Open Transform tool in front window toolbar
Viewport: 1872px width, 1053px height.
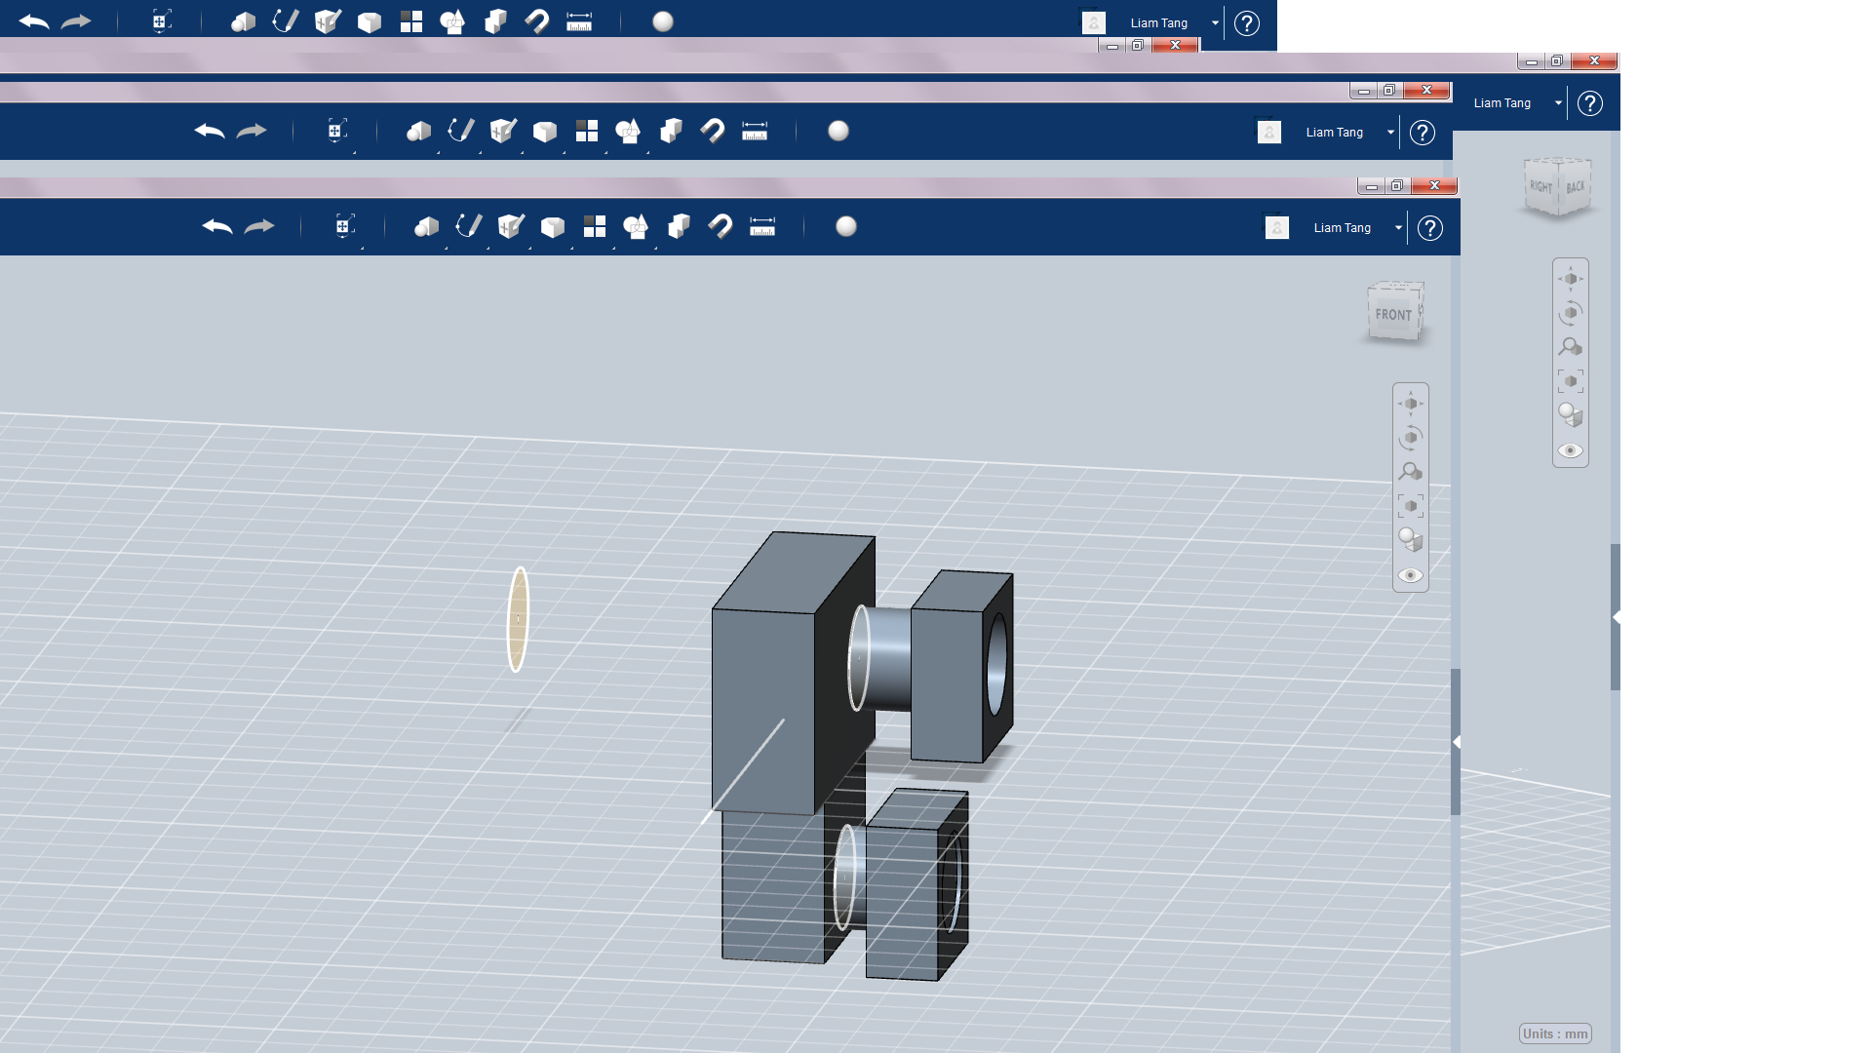(343, 227)
